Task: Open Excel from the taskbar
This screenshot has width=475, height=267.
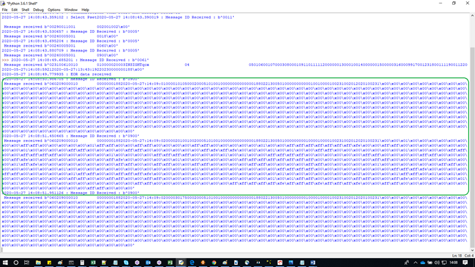Action: tap(93, 262)
